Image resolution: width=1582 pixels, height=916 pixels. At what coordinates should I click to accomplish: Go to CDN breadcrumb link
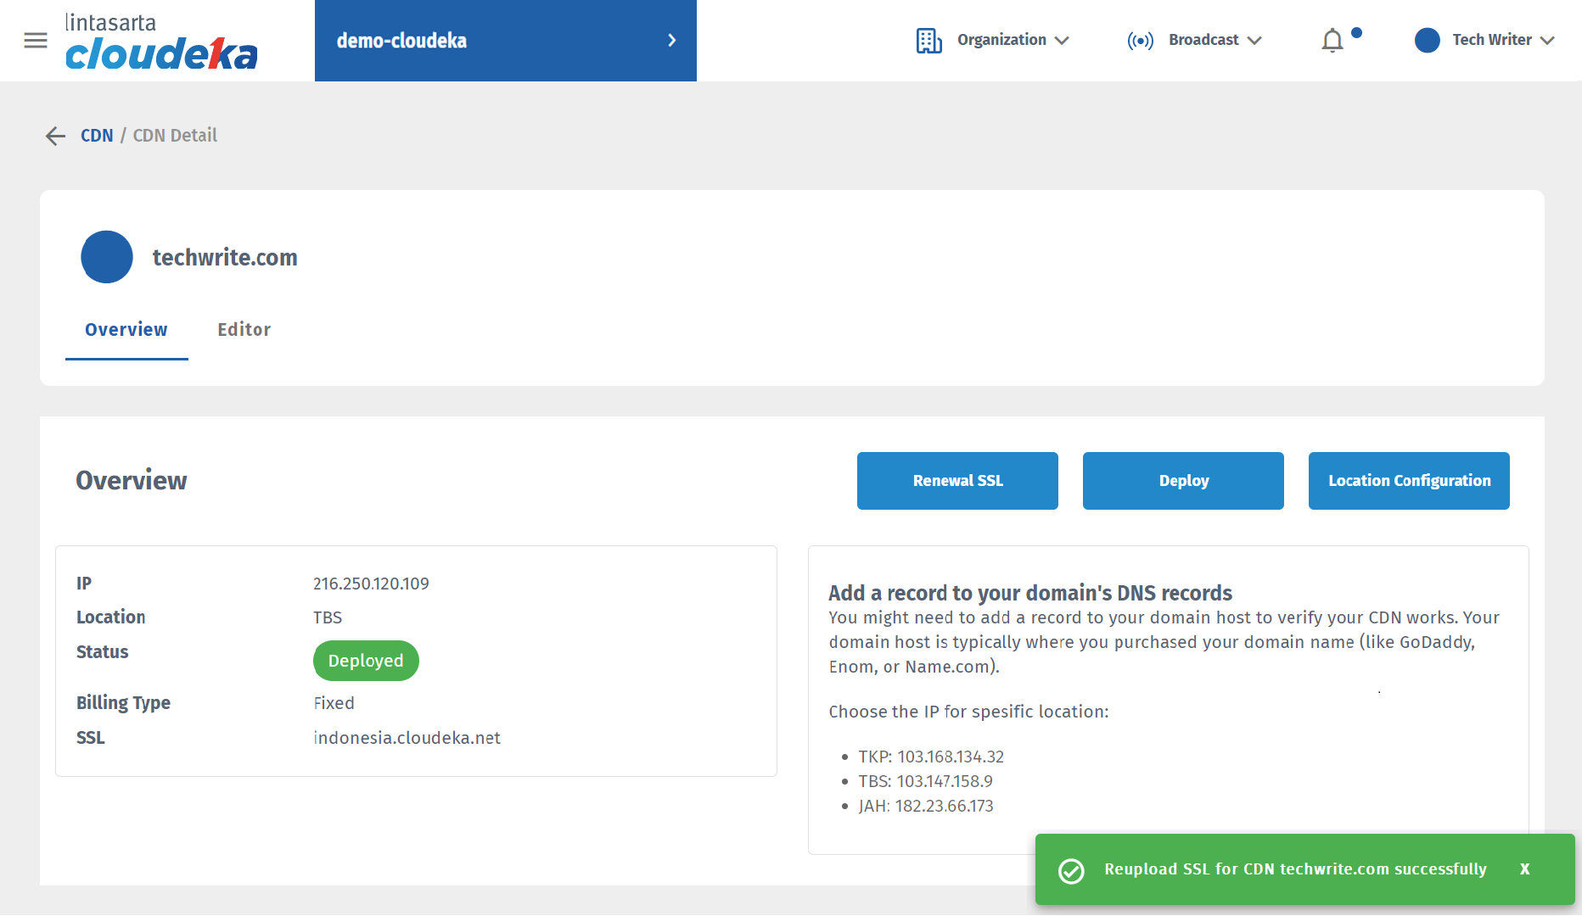(97, 136)
